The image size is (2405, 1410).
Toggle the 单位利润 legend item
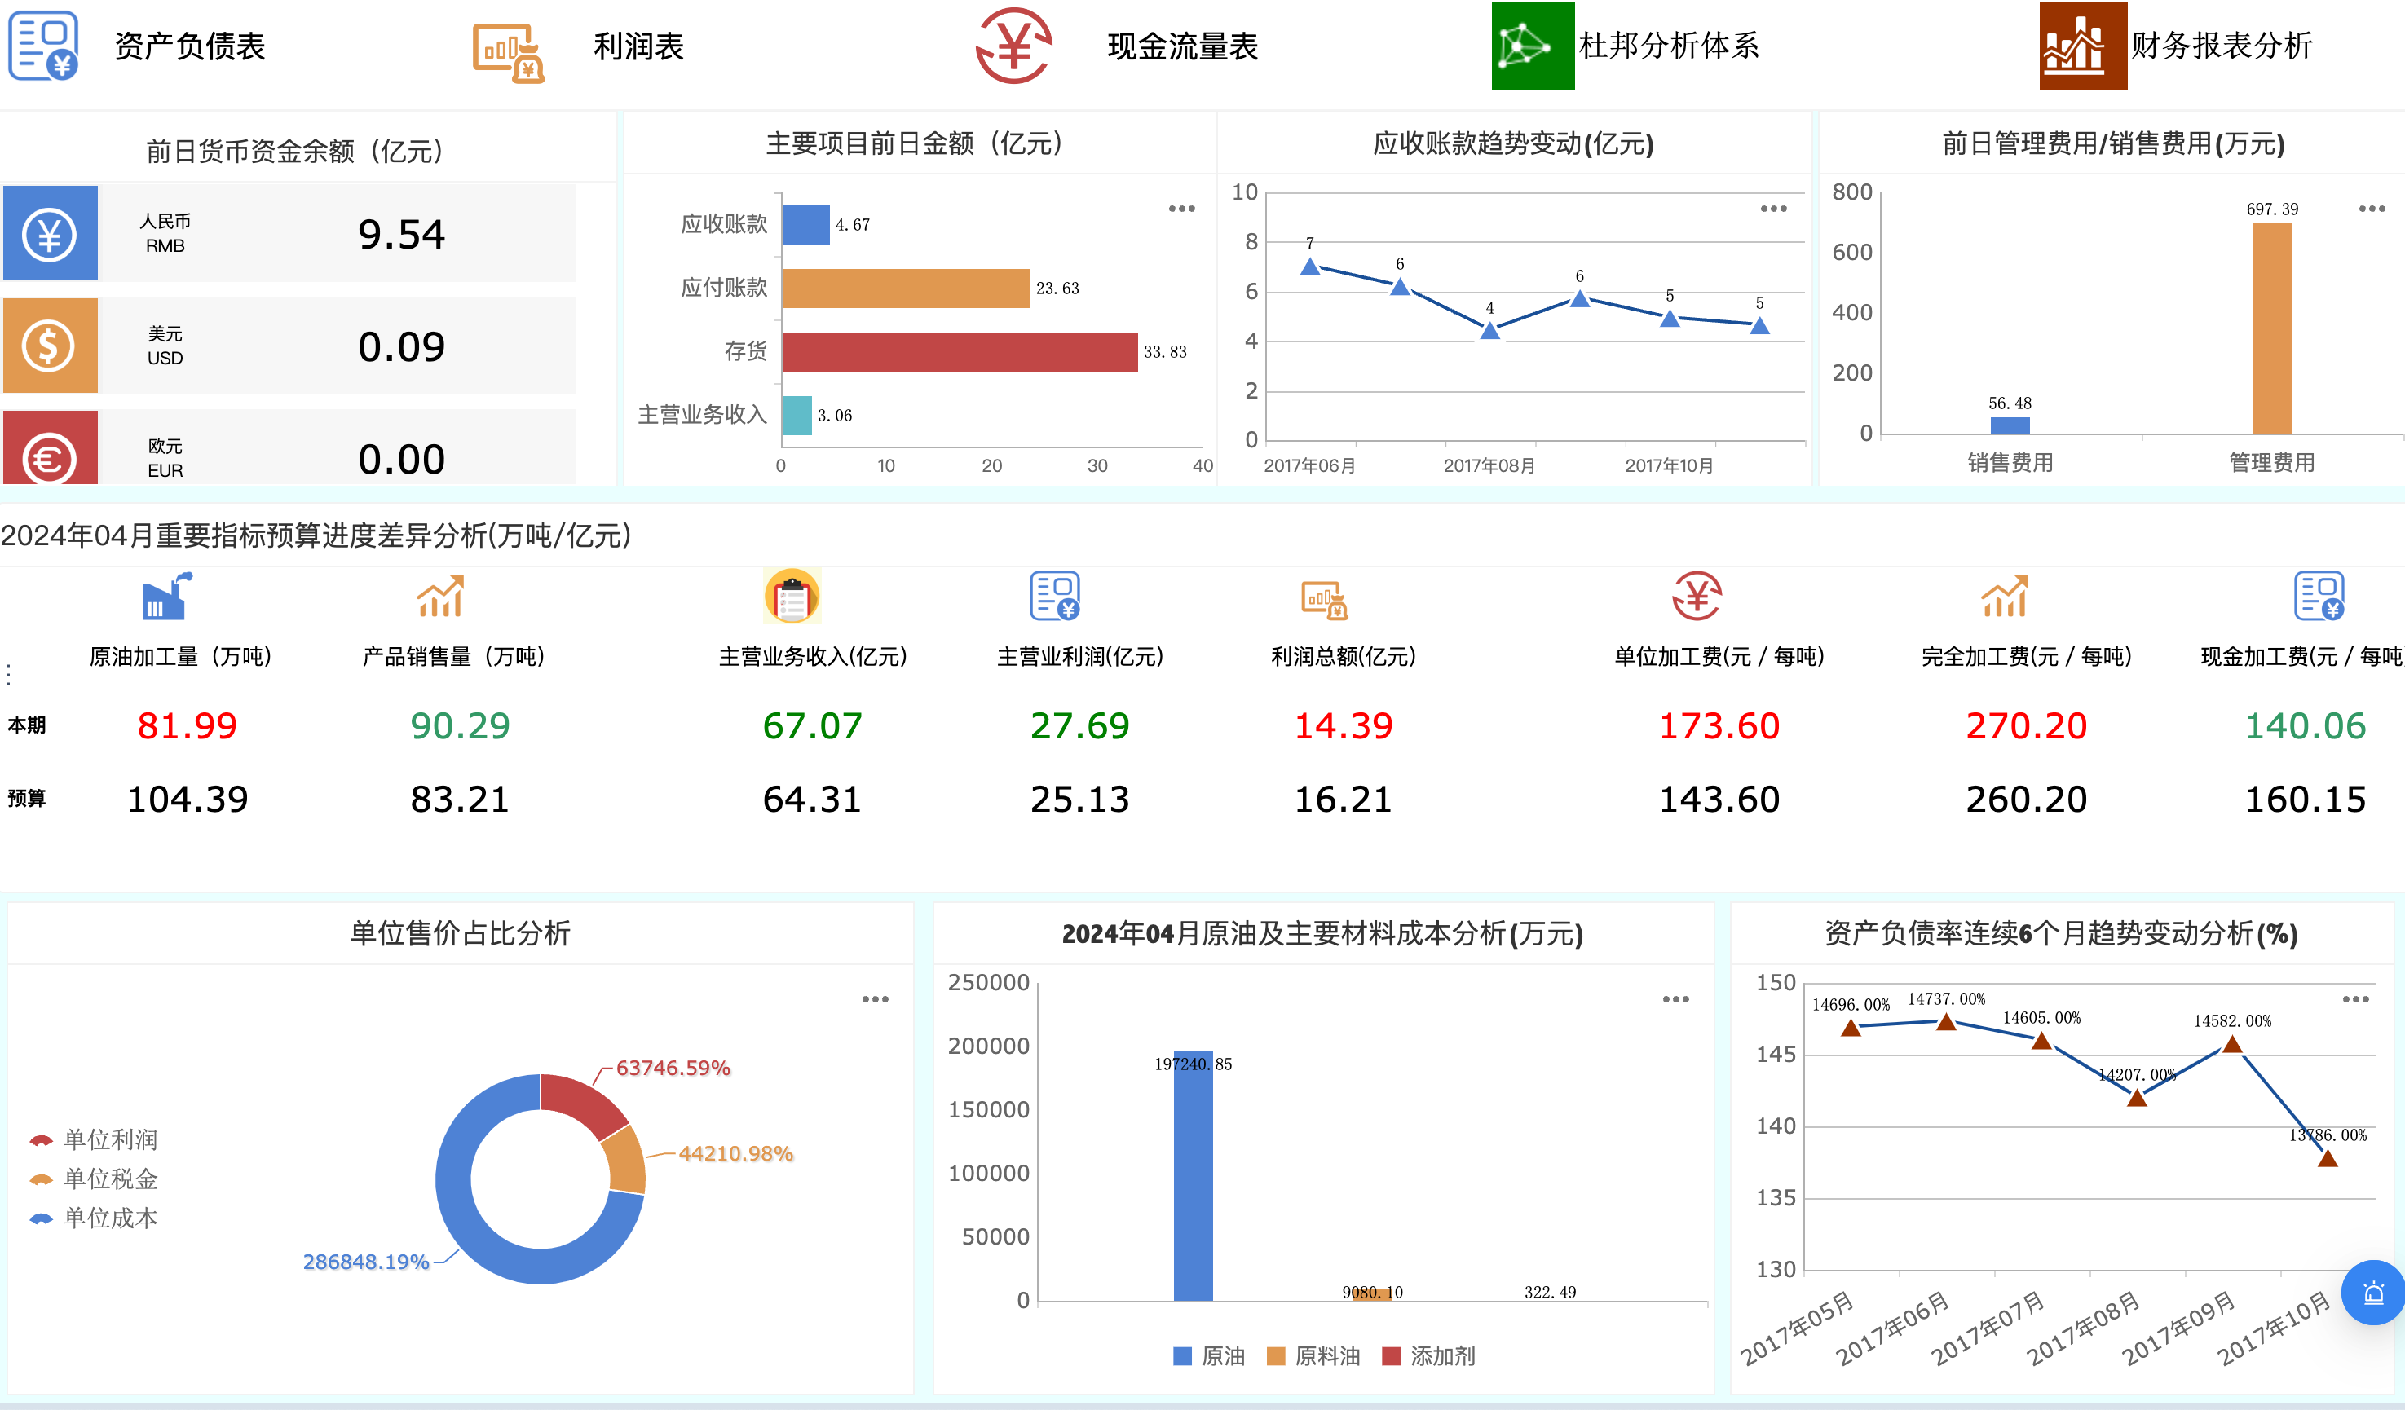94,1139
